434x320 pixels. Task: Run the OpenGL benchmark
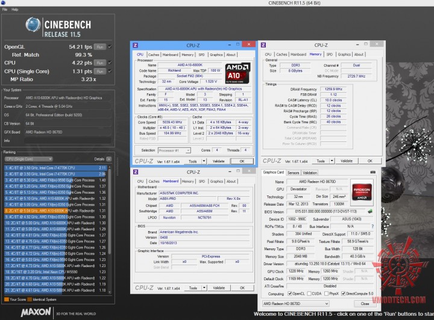(x=100, y=47)
